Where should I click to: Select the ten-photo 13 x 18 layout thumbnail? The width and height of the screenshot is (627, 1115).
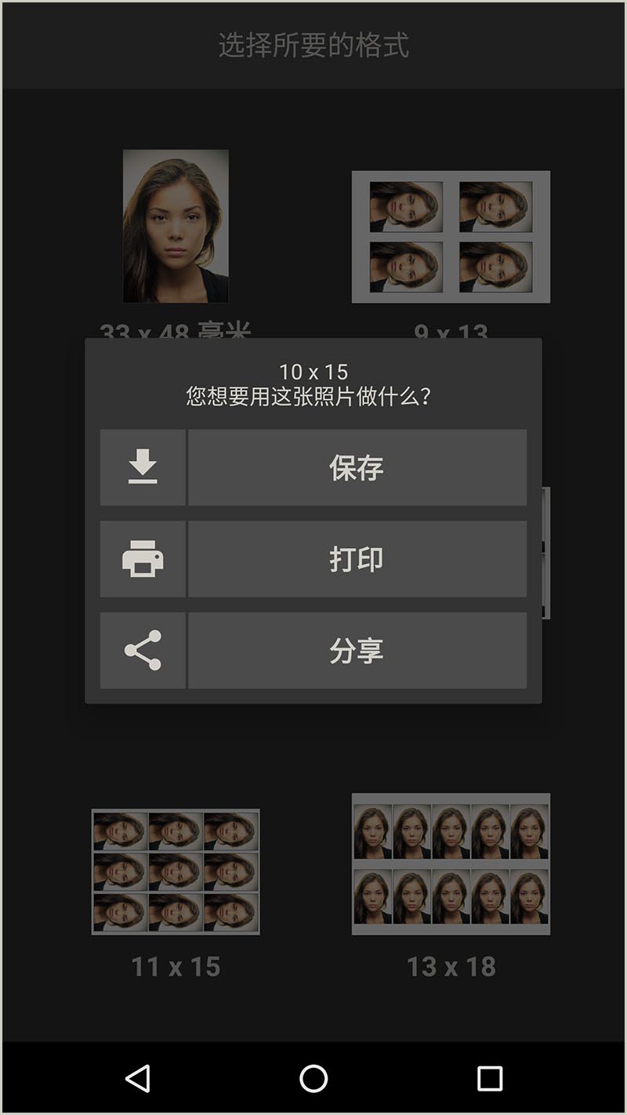coord(451,864)
